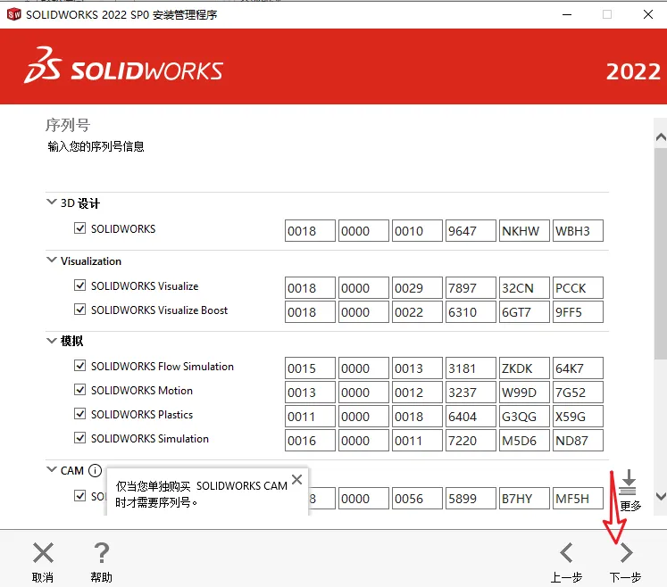Toggle the SOLIDWORKS Motion checkbox
Screen dimensions: 667x587
[79, 390]
